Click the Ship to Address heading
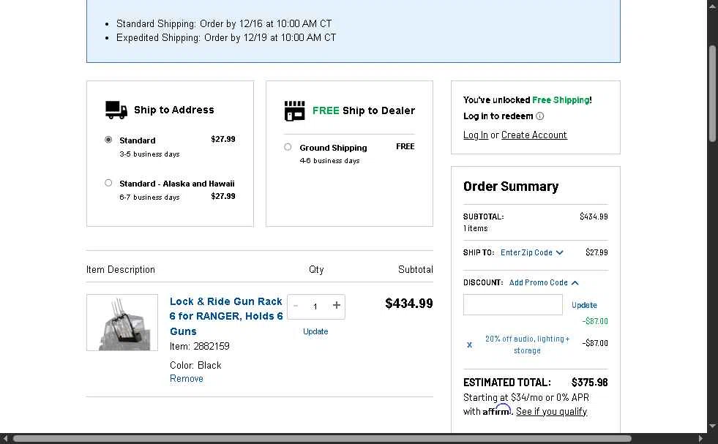 (174, 110)
